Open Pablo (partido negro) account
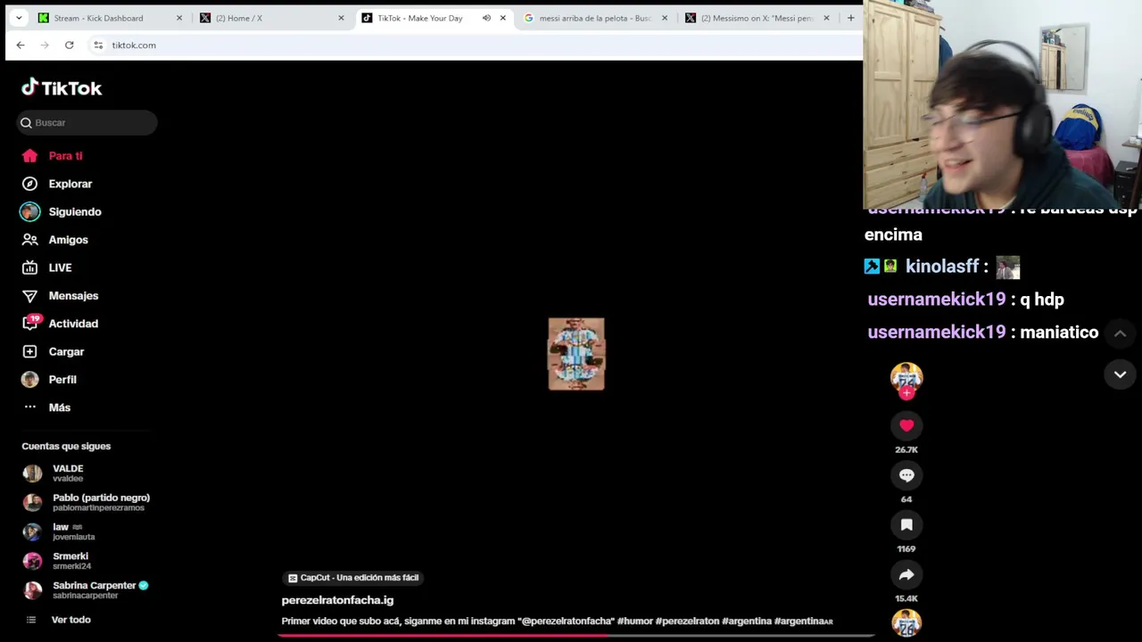Image resolution: width=1142 pixels, height=642 pixels. [x=87, y=503]
